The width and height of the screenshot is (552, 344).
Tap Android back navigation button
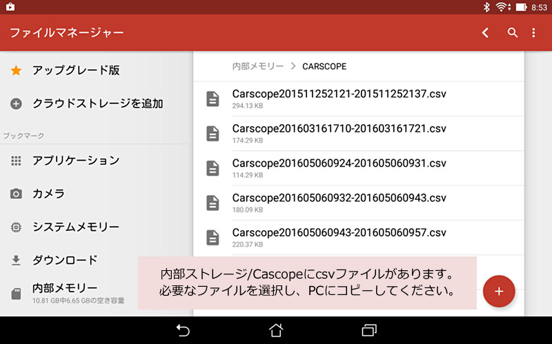183,331
